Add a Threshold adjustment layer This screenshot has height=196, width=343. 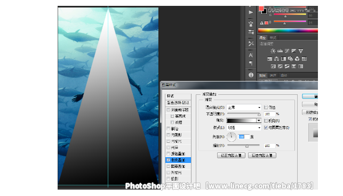point(287,66)
